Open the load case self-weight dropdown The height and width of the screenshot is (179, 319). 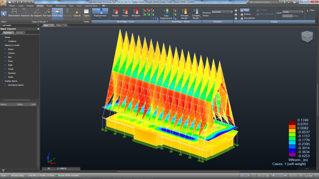20,25
